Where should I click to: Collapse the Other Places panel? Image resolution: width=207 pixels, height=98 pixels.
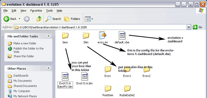[x=49, y=68]
